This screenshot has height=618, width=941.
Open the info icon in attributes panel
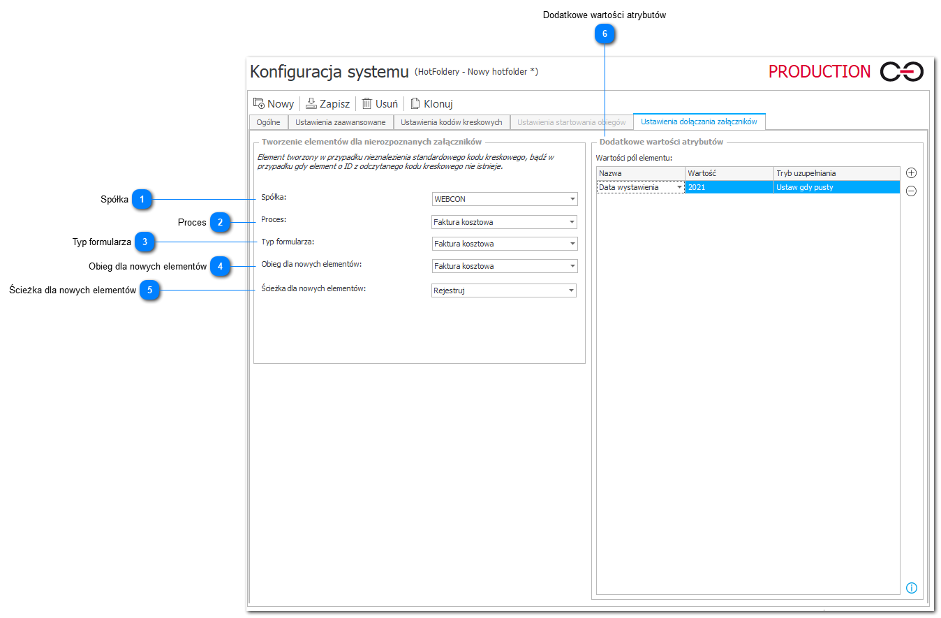coord(911,587)
